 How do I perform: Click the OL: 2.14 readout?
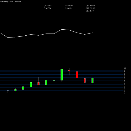coord(90,11)
